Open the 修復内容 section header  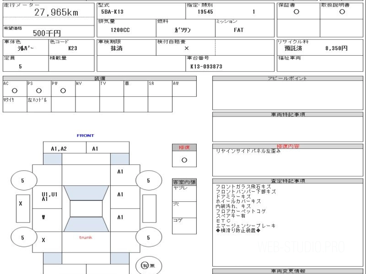[288, 146]
